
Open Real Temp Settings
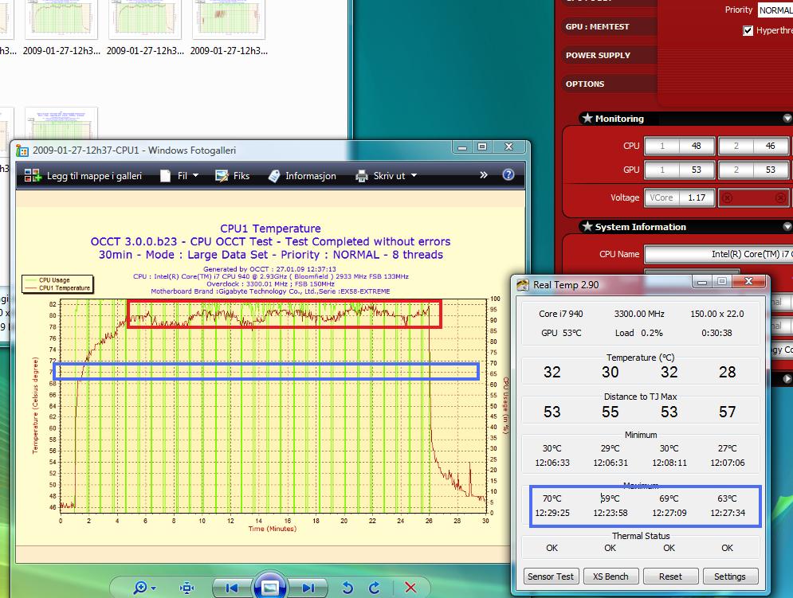pyautogui.click(x=730, y=577)
